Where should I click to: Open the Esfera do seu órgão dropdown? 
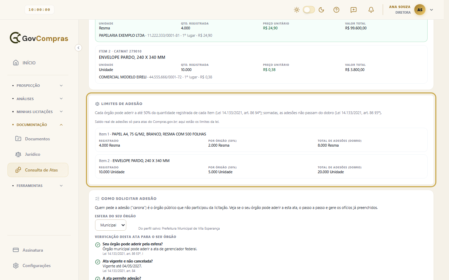[x=110, y=225]
